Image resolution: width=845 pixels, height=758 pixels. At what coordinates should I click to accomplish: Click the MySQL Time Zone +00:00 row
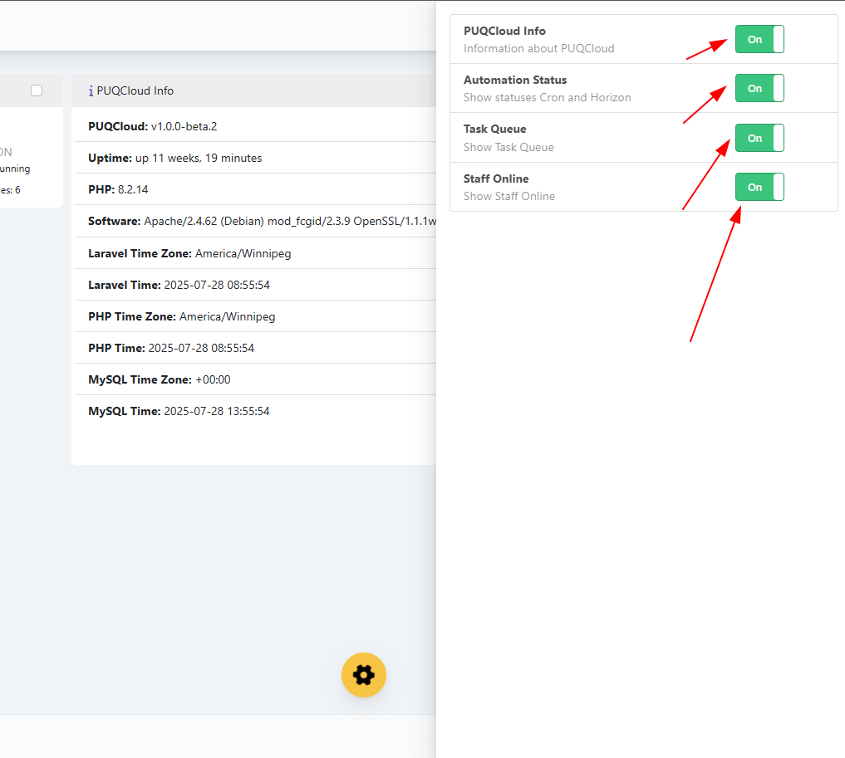(255, 379)
